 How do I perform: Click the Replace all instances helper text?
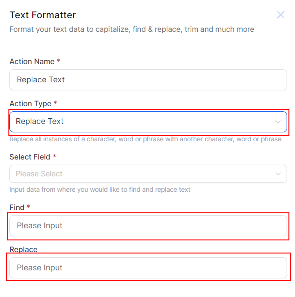point(145,139)
